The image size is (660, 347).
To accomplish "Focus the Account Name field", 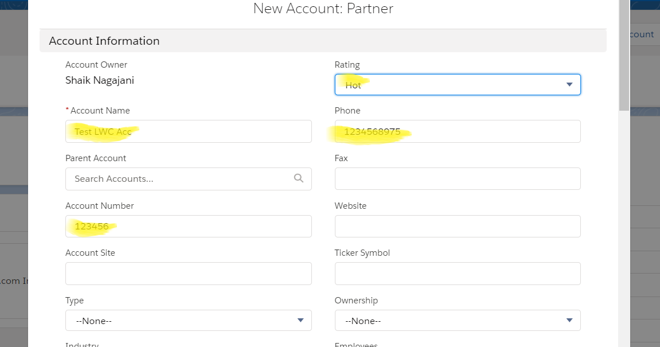I will point(188,131).
